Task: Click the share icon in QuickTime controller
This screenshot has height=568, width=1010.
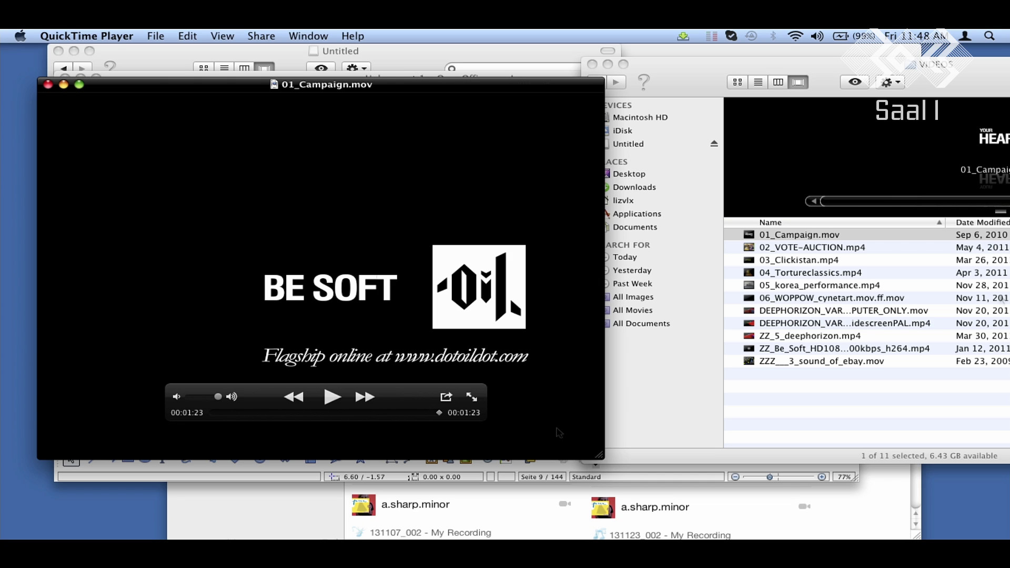Action: (x=446, y=397)
